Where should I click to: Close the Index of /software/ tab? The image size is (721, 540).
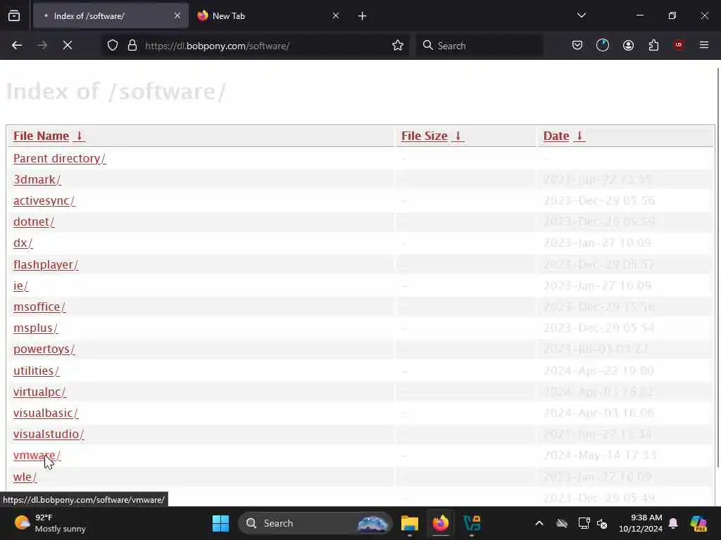pos(177,16)
